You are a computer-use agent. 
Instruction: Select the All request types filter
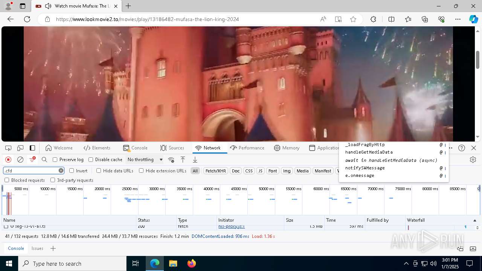click(x=195, y=171)
